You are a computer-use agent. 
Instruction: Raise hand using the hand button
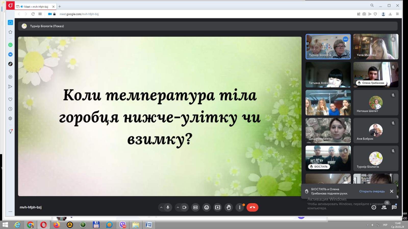[x=229, y=207]
